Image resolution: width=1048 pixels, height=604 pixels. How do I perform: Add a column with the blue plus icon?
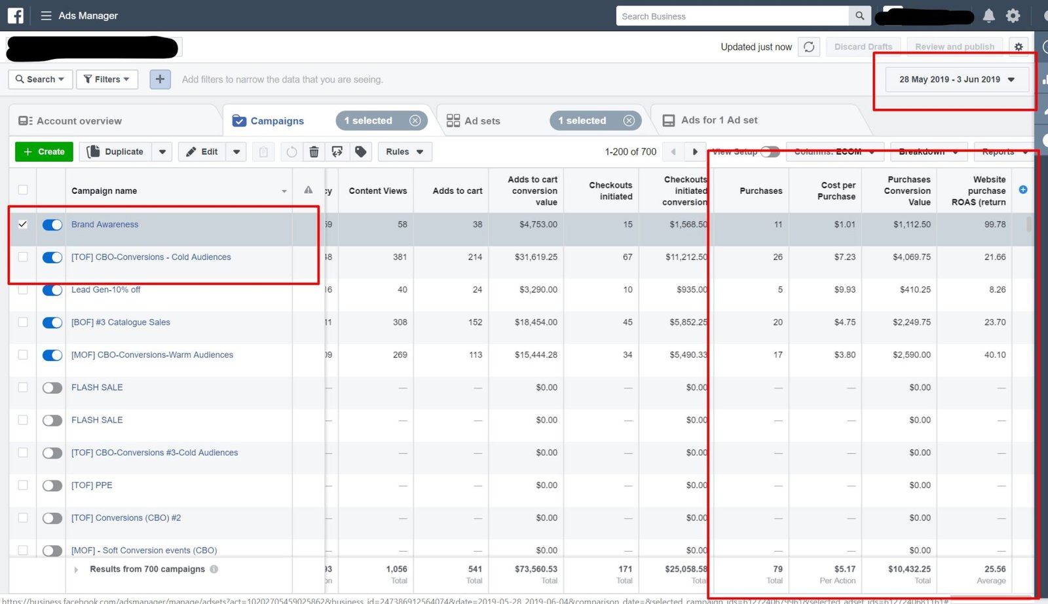[1023, 190]
